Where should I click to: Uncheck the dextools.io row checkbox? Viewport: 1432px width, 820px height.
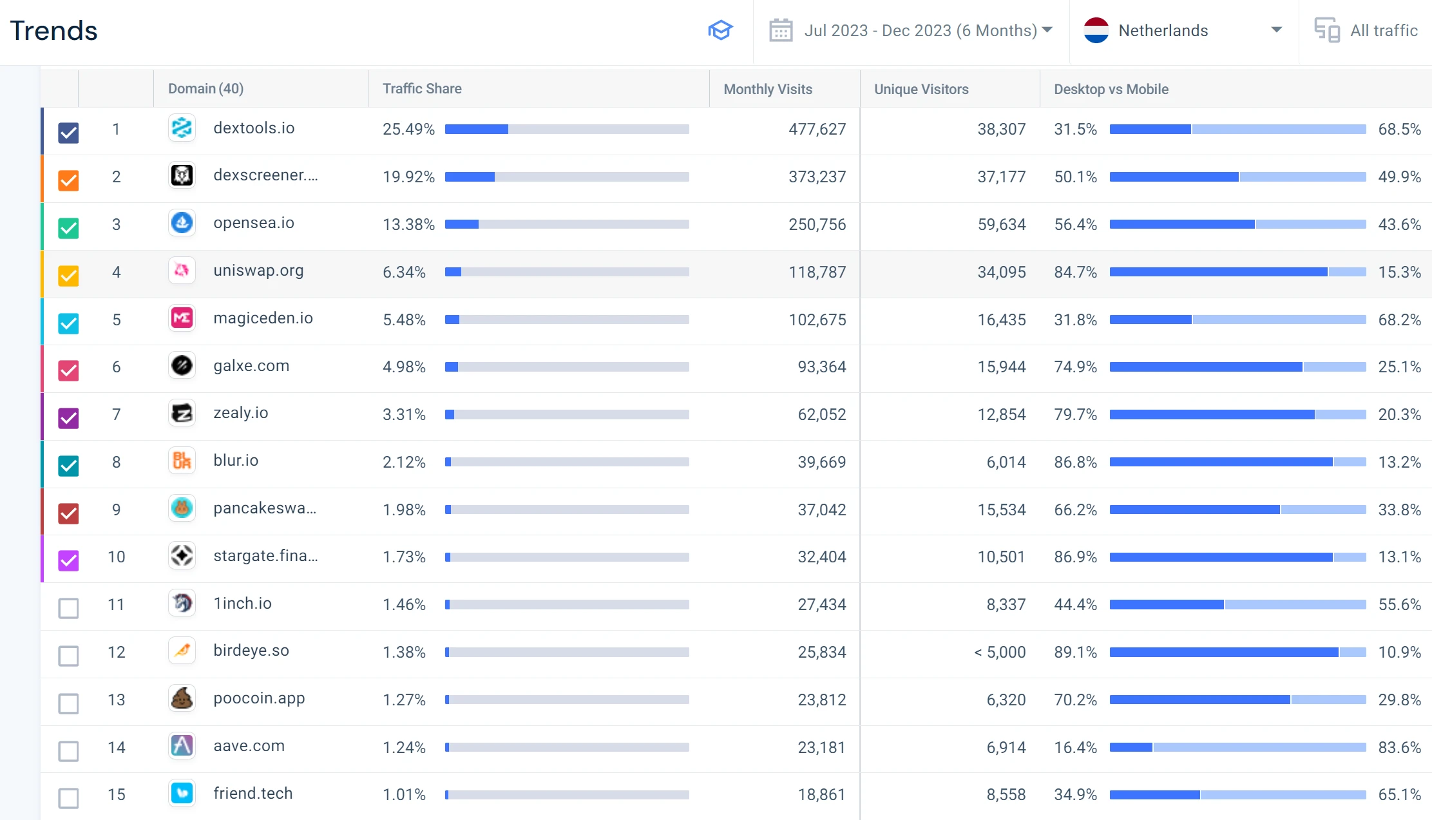(x=68, y=133)
